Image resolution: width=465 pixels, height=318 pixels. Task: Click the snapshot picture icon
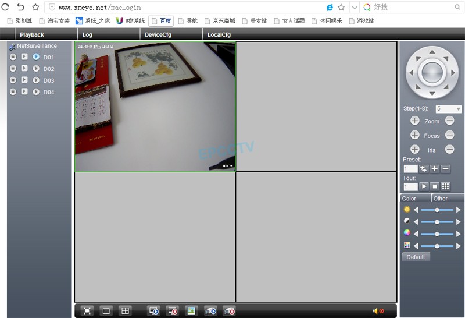click(191, 311)
